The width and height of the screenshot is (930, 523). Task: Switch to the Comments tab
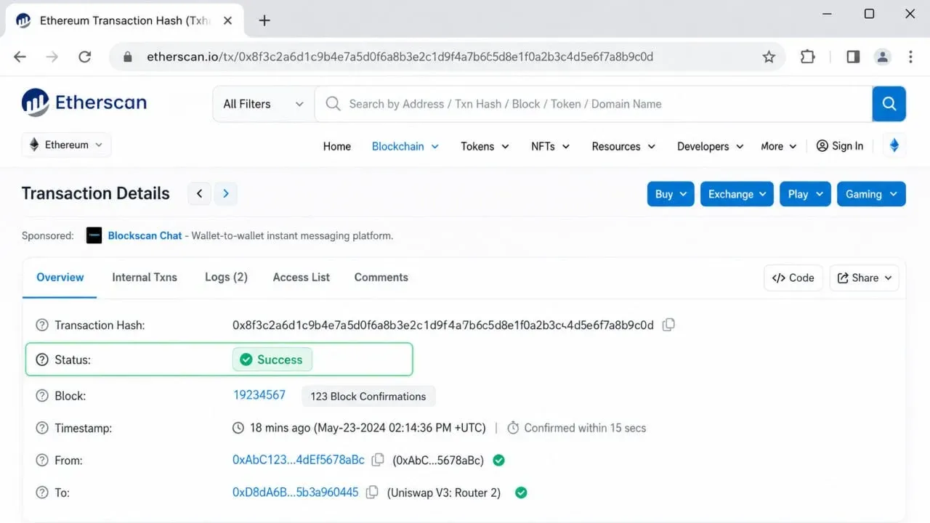[381, 277]
